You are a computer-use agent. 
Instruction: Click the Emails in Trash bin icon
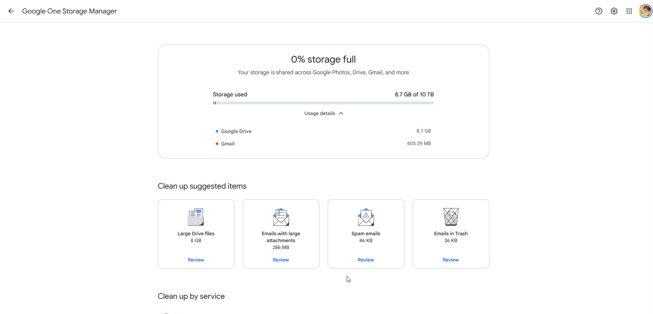pyautogui.click(x=451, y=217)
